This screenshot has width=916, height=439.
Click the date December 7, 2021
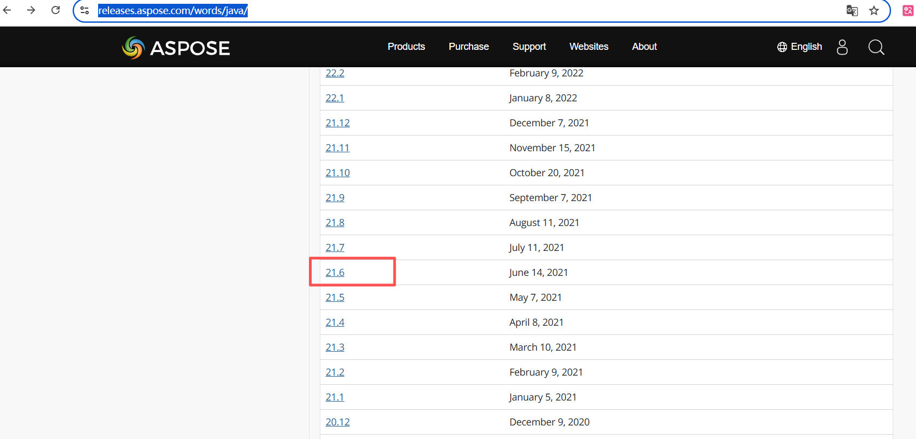[549, 123]
